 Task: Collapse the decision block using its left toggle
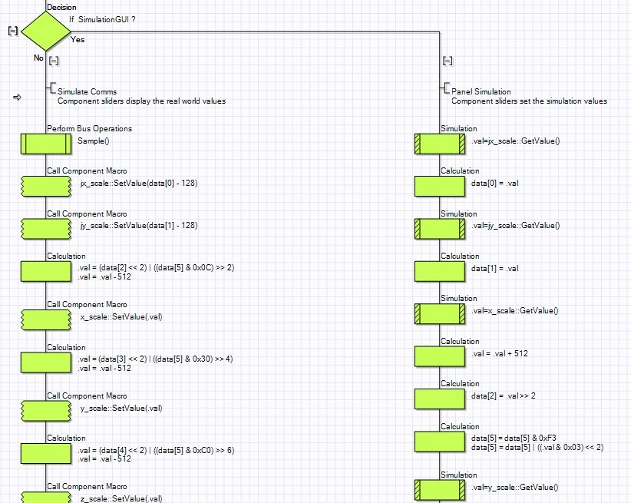[x=12, y=31]
